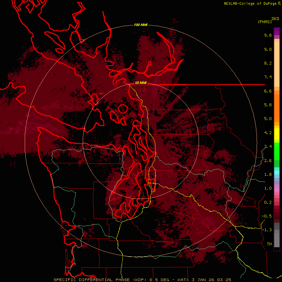This screenshot has height=282, width=282.
Task: Click the TH label at scale bottom
Action: pyautogui.click(x=269, y=244)
